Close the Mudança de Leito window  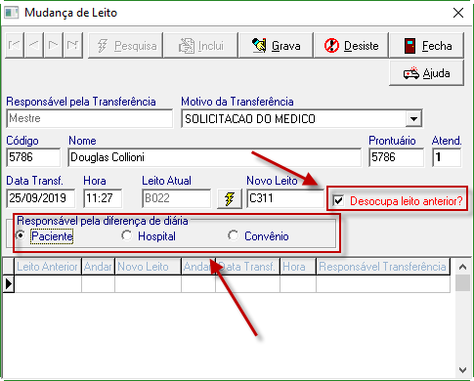point(458,13)
